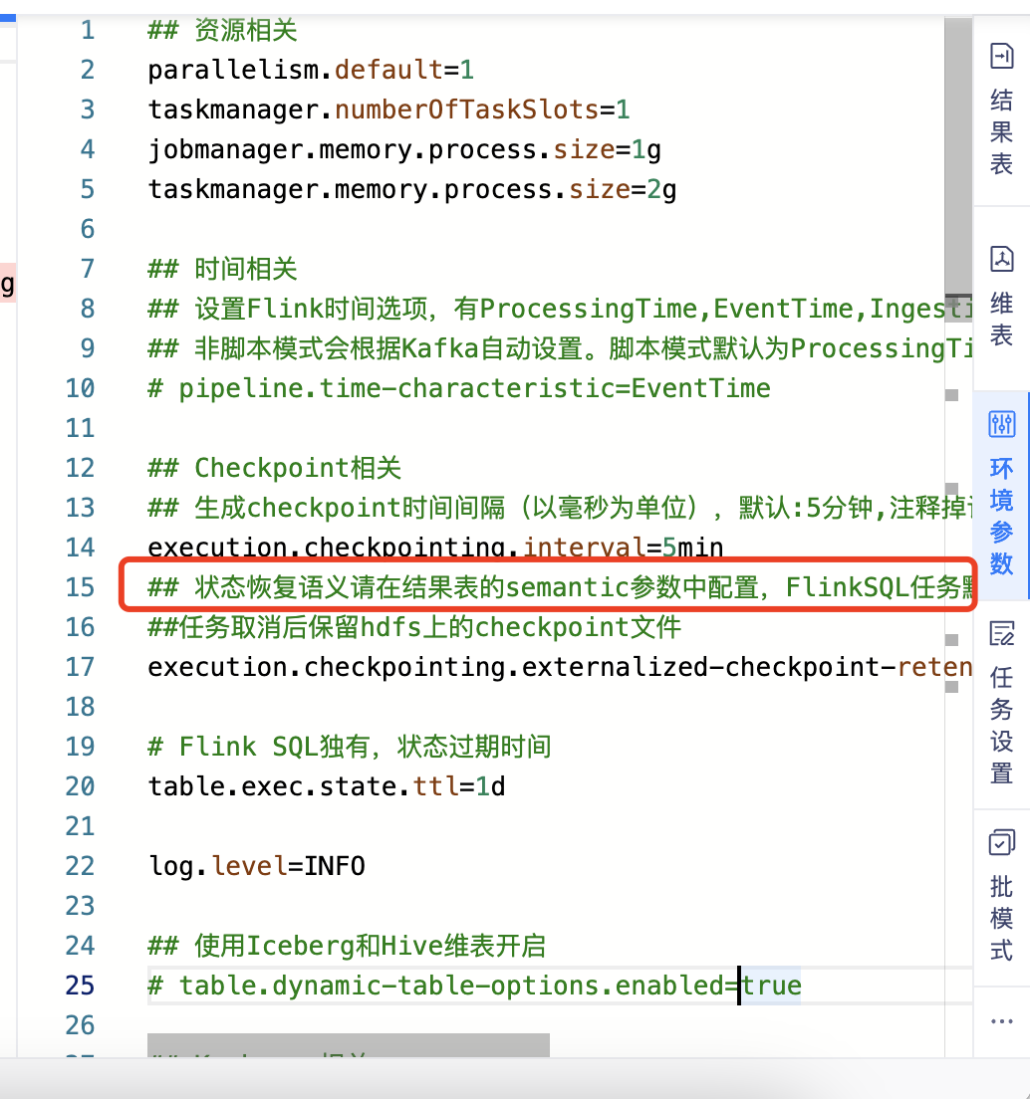Open the 结果表 panel icon
The image size is (1030, 1099).
[x=1001, y=58]
